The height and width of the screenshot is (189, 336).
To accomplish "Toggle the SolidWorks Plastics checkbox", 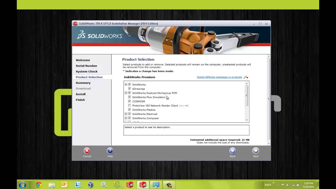I will click(x=129, y=110).
